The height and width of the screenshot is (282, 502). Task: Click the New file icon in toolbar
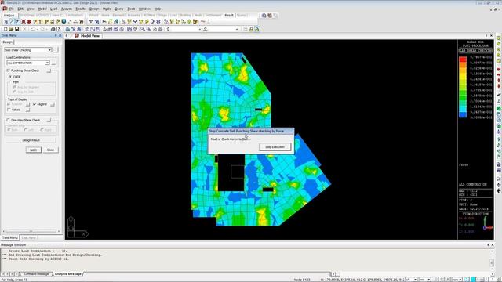(5, 29)
